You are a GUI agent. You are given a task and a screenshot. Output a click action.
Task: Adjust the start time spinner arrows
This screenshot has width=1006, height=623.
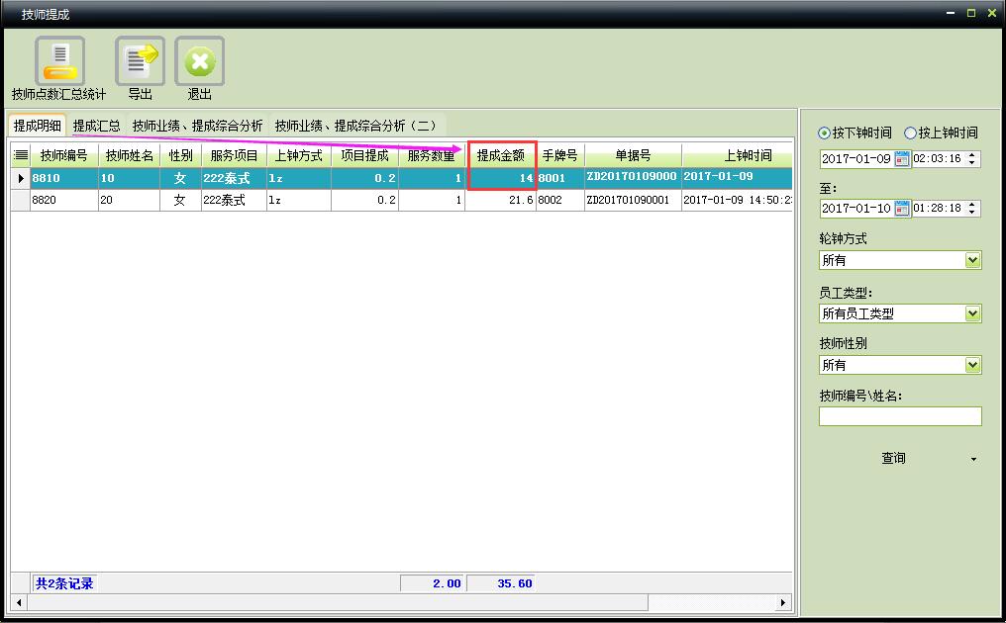pos(972,158)
